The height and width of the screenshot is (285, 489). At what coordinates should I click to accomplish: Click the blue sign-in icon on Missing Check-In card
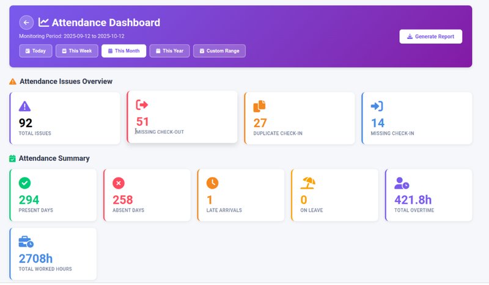tap(377, 106)
